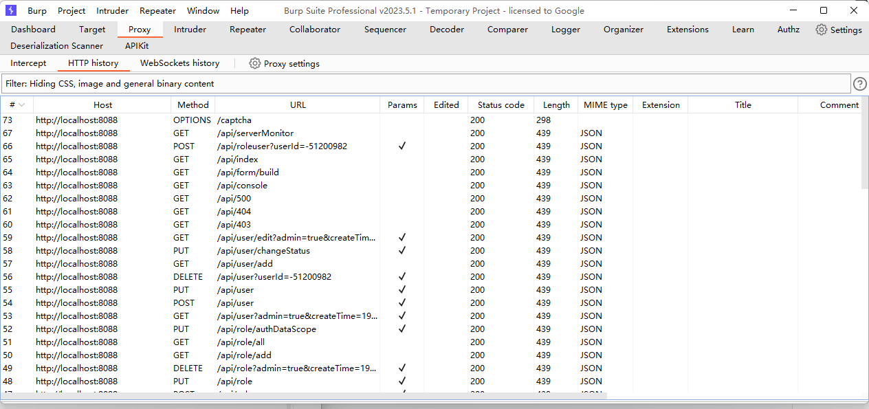Click the filter bar hiding CSS content
The width and height of the screenshot is (869, 409).
tap(426, 84)
